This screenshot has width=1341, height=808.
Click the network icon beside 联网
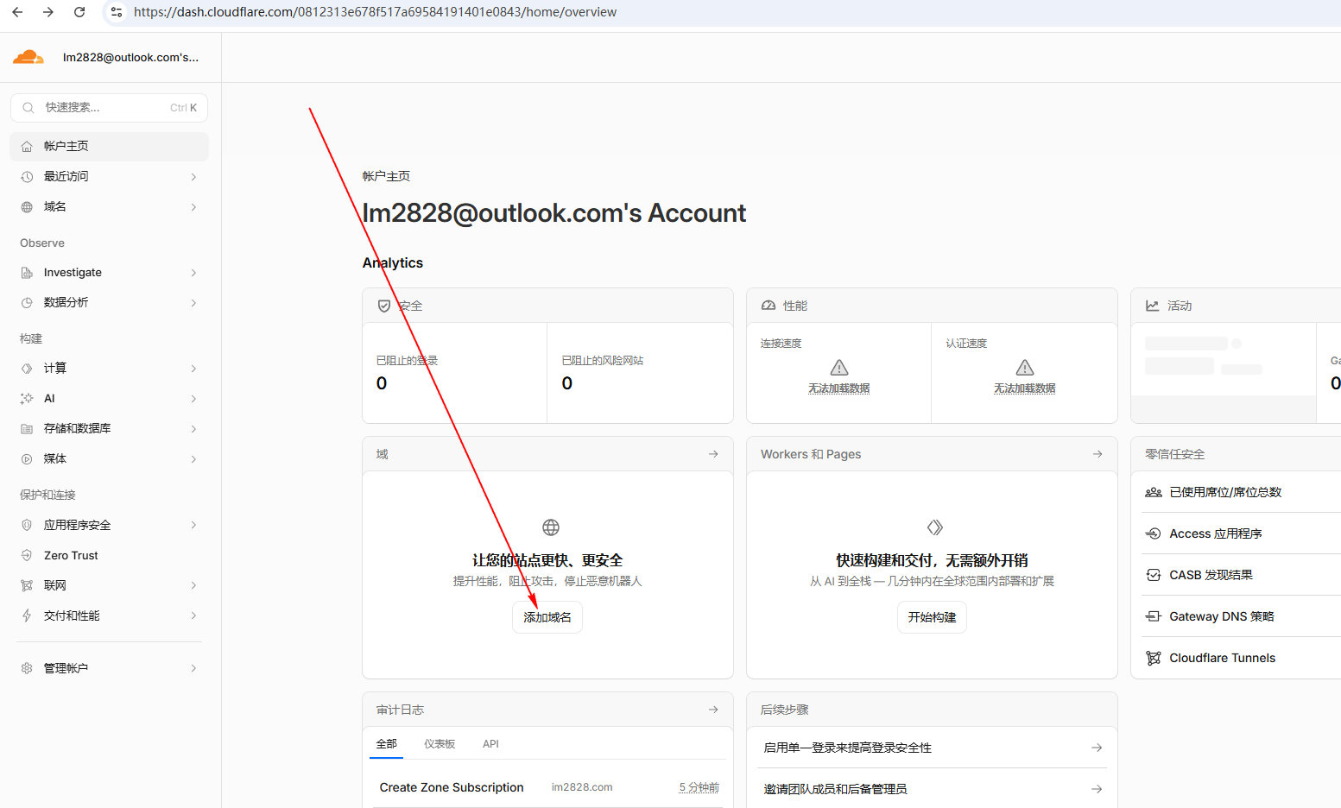tap(27, 585)
